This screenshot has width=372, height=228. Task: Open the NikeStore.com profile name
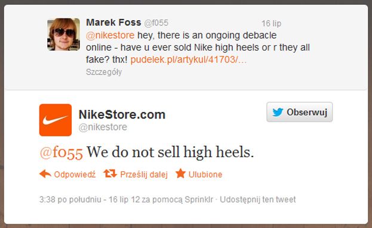coord(122,114)
